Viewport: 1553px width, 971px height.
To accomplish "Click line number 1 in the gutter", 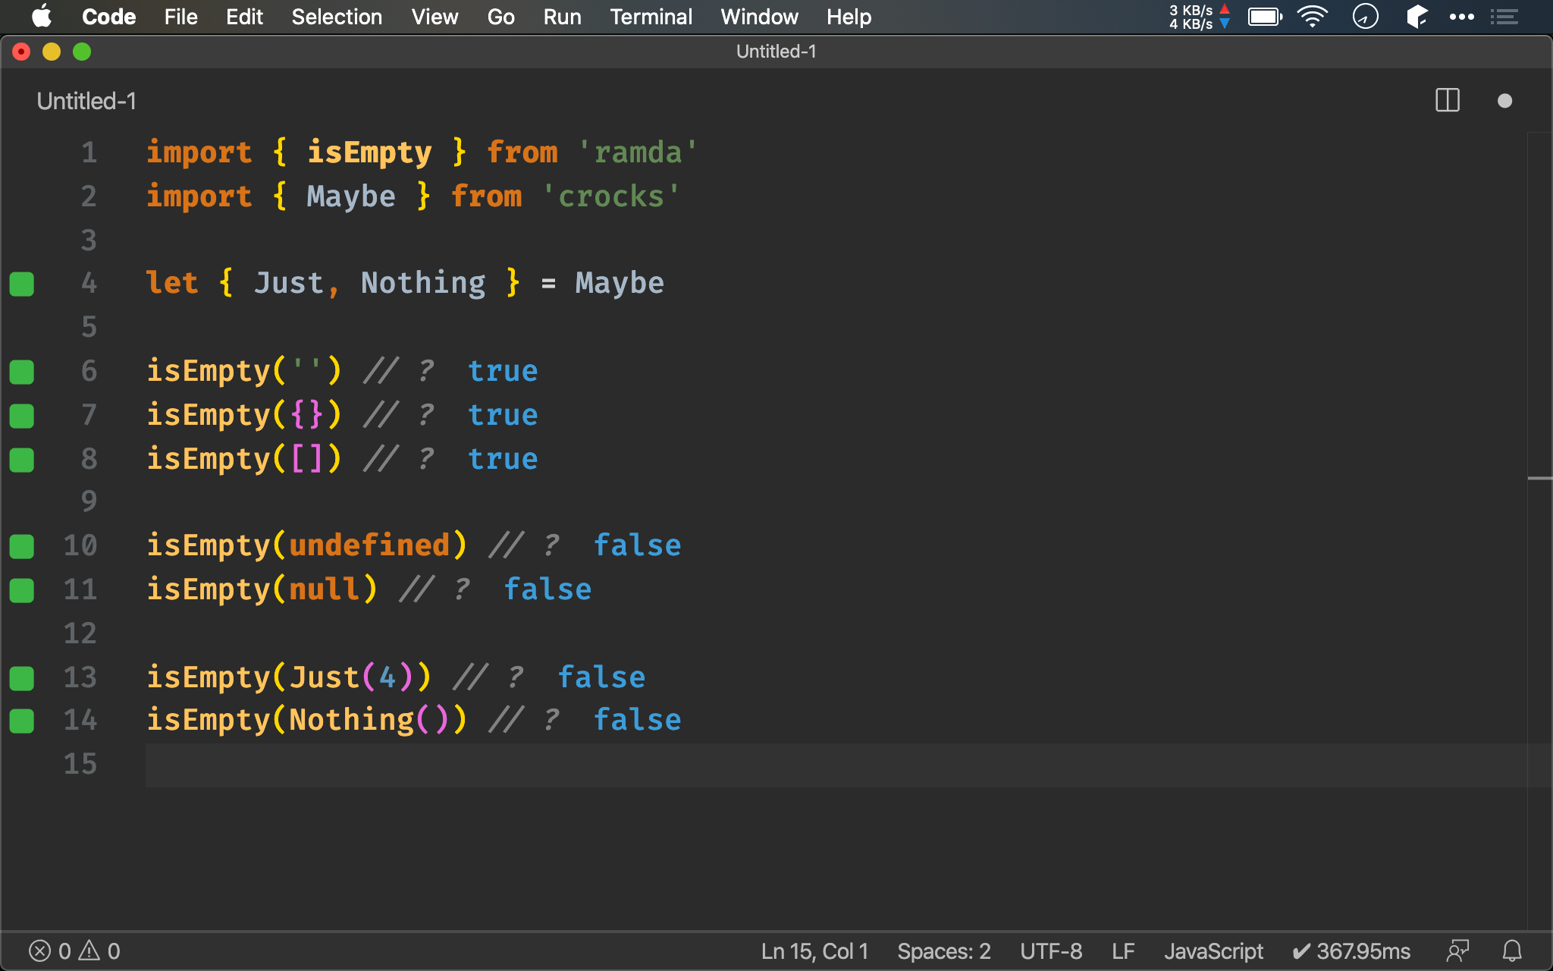I will 89,152.
